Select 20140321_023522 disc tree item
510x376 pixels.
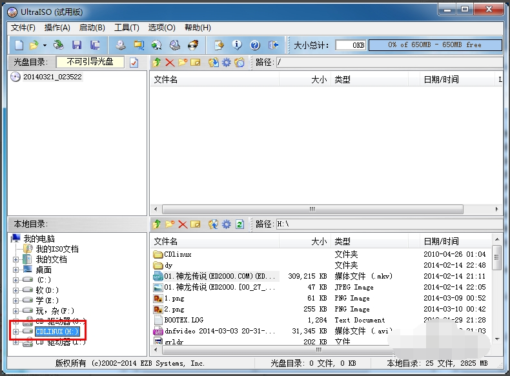[52, 77]
